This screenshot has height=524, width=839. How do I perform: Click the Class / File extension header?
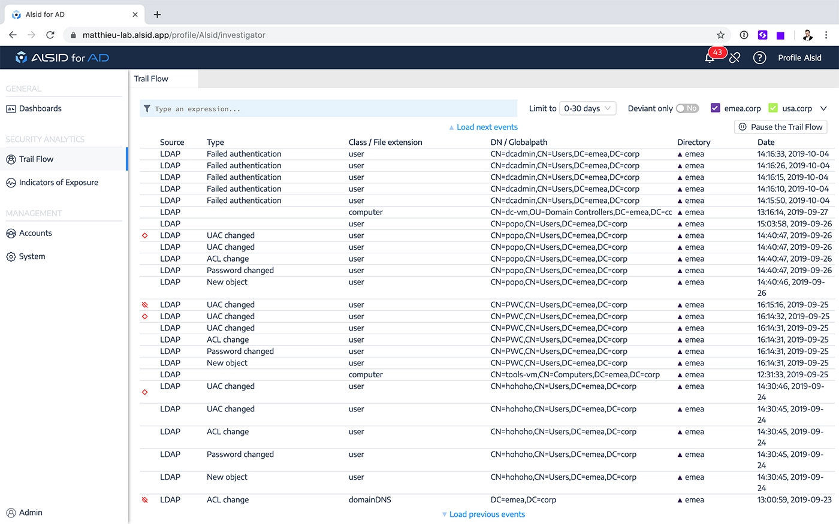coord(385,143)
